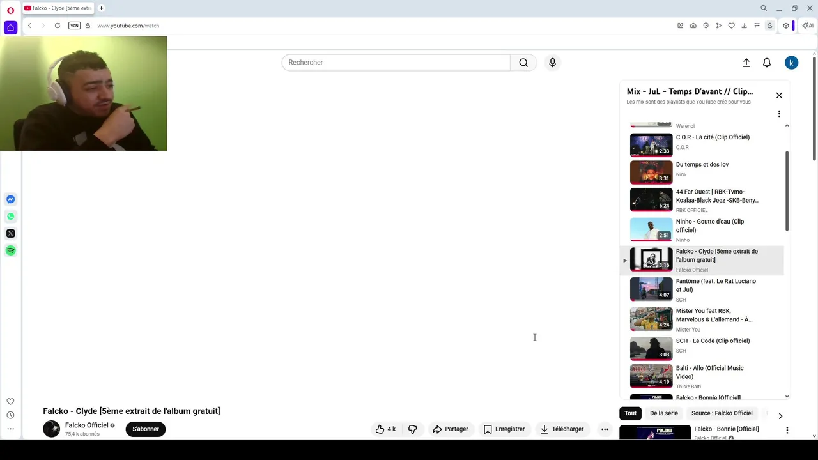
Task: Play '44 Far Ouest' by RBK OFFICIEL
Action: pos(702,199)
